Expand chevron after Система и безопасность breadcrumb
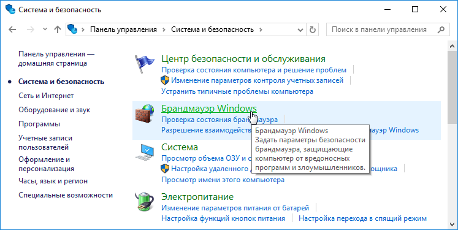 pyautogui.click(x=261, y=29)
